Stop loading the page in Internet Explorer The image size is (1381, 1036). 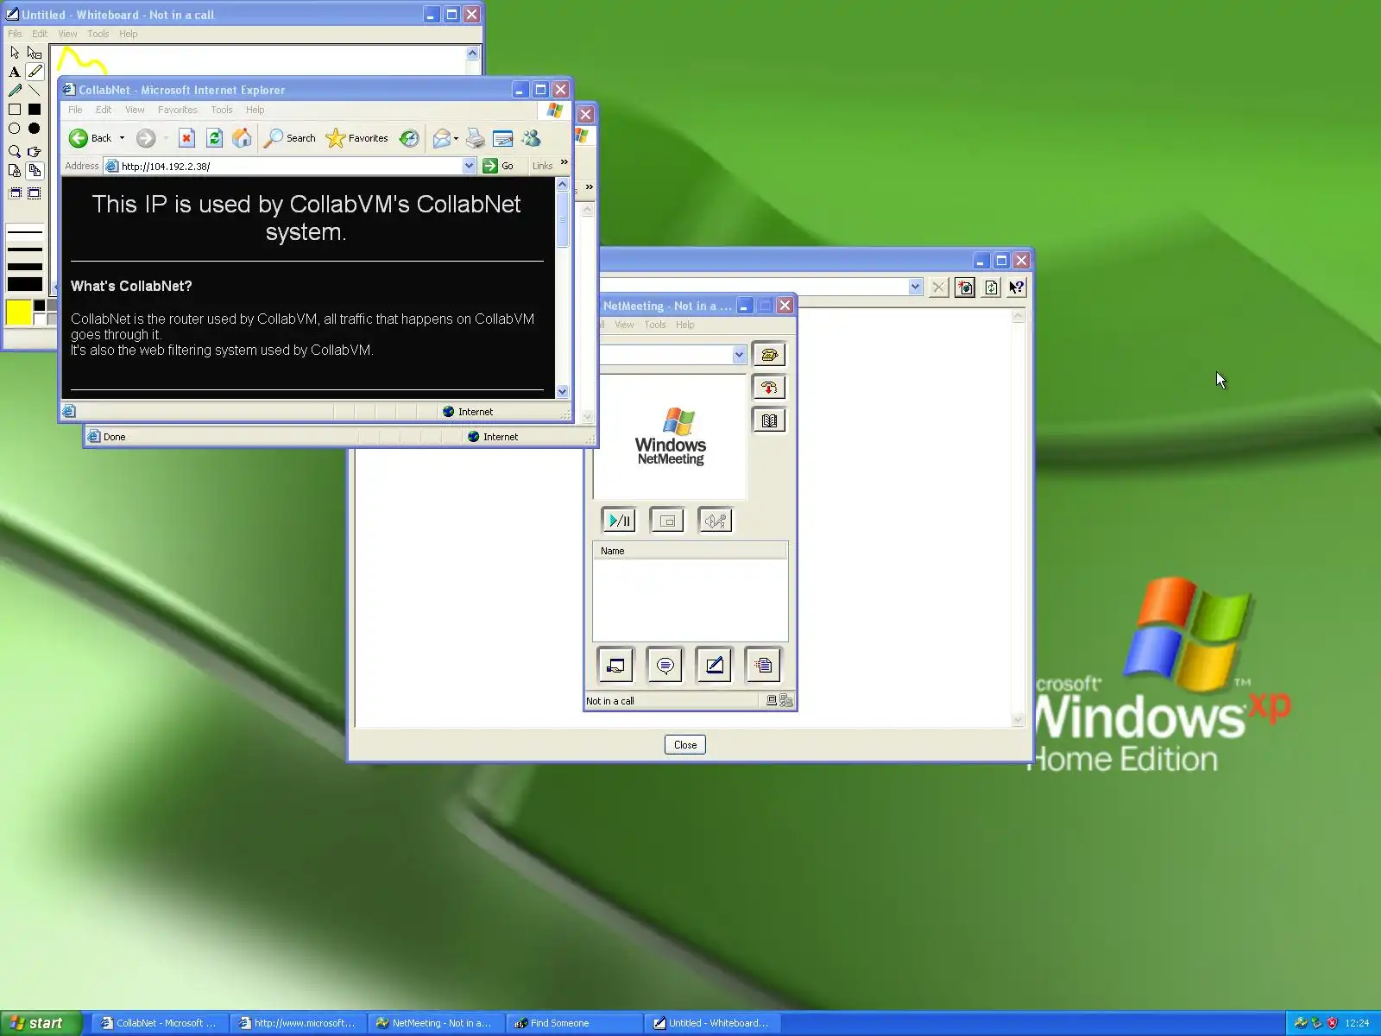[x=186, y=138]
